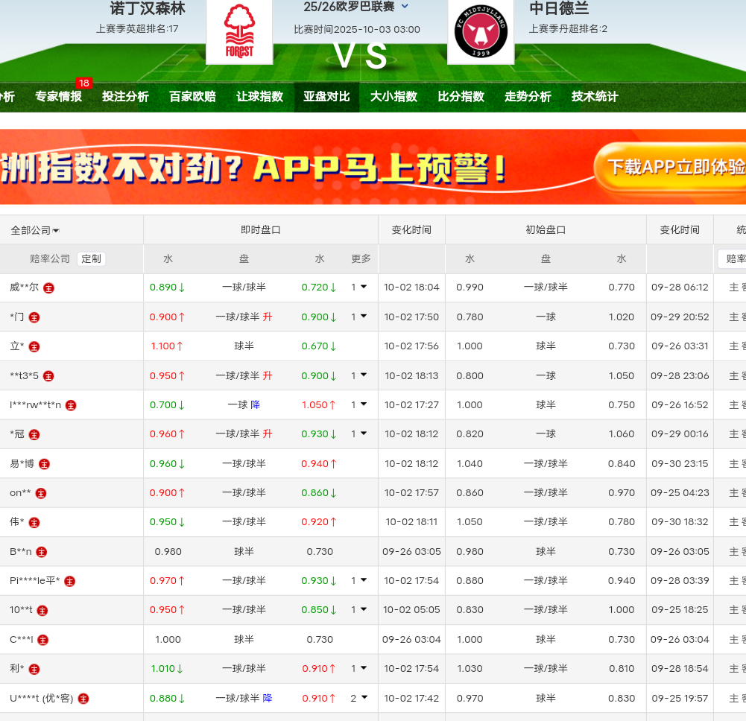The width and height of the screenshot is (746, 721).
Task: Click the red 主 icon beside B**n
Action: 42,552
